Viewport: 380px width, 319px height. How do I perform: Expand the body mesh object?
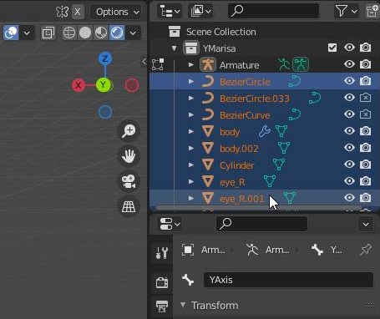191,132
